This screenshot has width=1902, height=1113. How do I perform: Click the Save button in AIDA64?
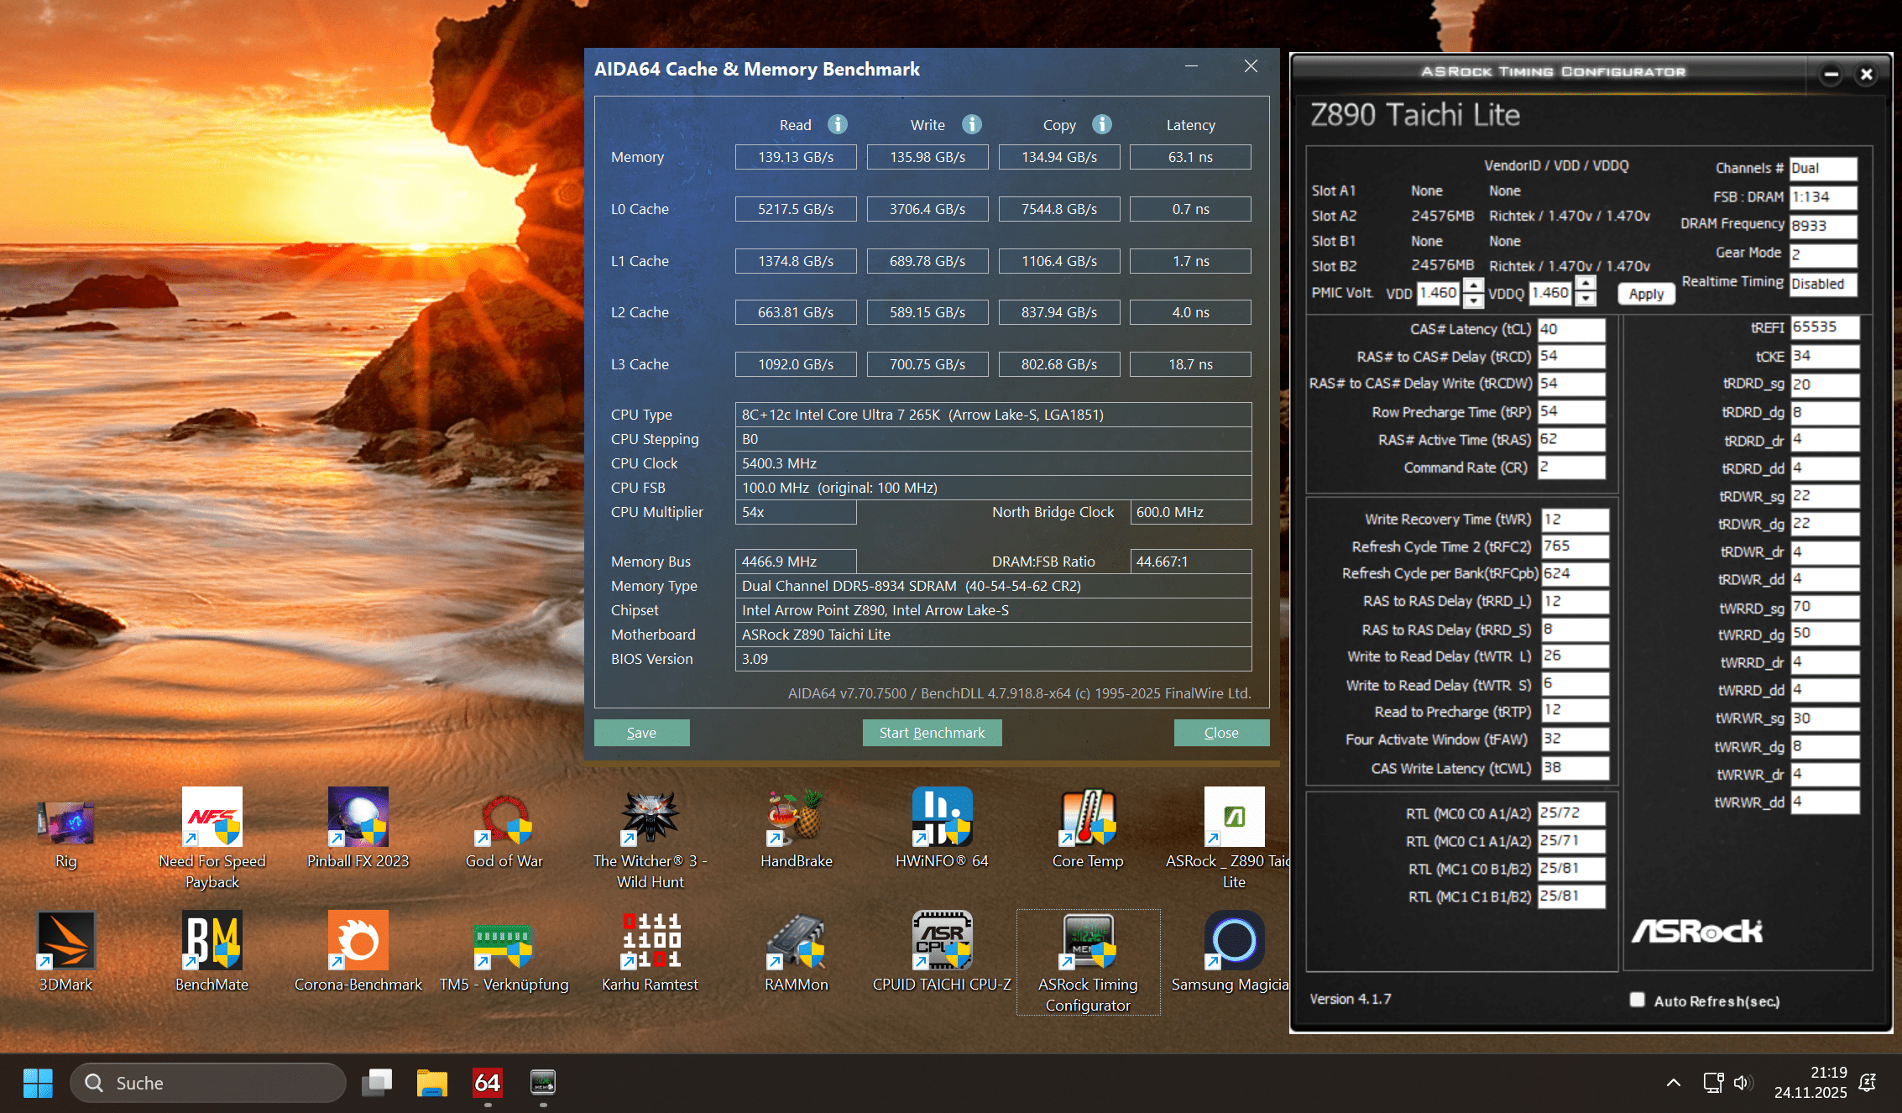(x=641, y=733)
